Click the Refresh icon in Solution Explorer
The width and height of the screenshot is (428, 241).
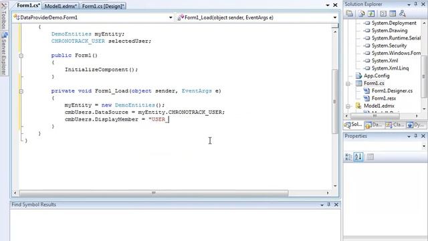pos(371,13)
